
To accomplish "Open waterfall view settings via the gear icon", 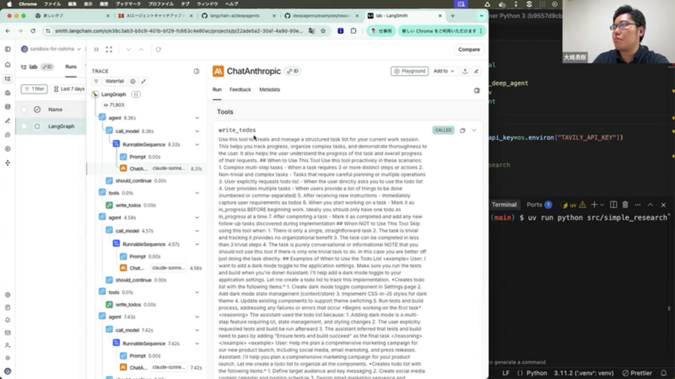I will [133, 81].
